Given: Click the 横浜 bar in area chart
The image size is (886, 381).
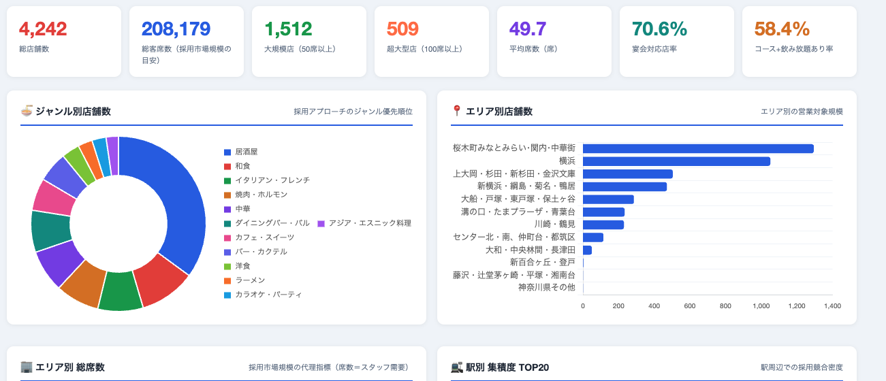Looking at the screenshot, I should (x=676, y=161).
